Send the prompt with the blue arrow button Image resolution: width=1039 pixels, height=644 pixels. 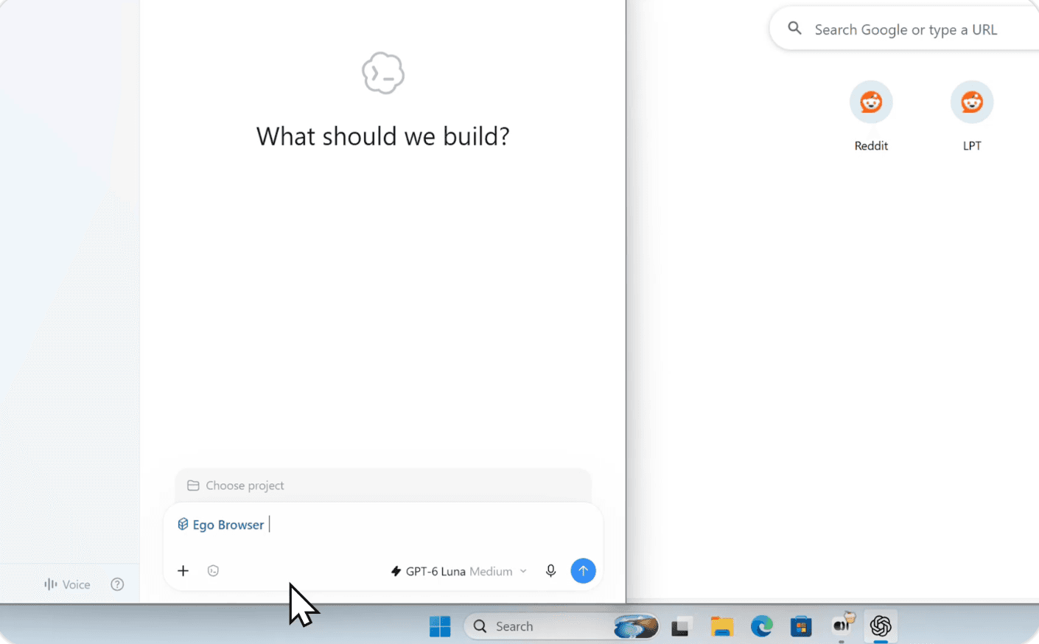(x=583, y=570)
